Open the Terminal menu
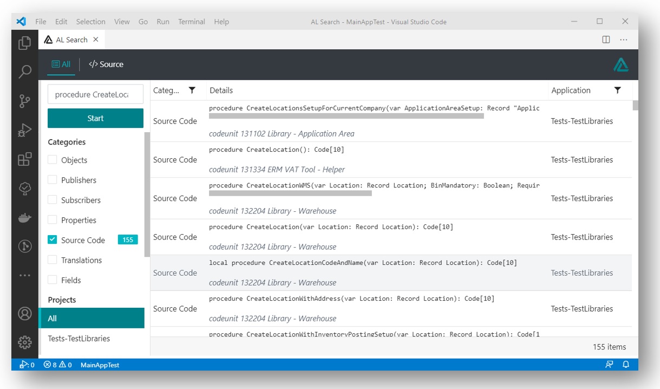The height and width of the screenshot is (389, 660). [x=192, y=22]
